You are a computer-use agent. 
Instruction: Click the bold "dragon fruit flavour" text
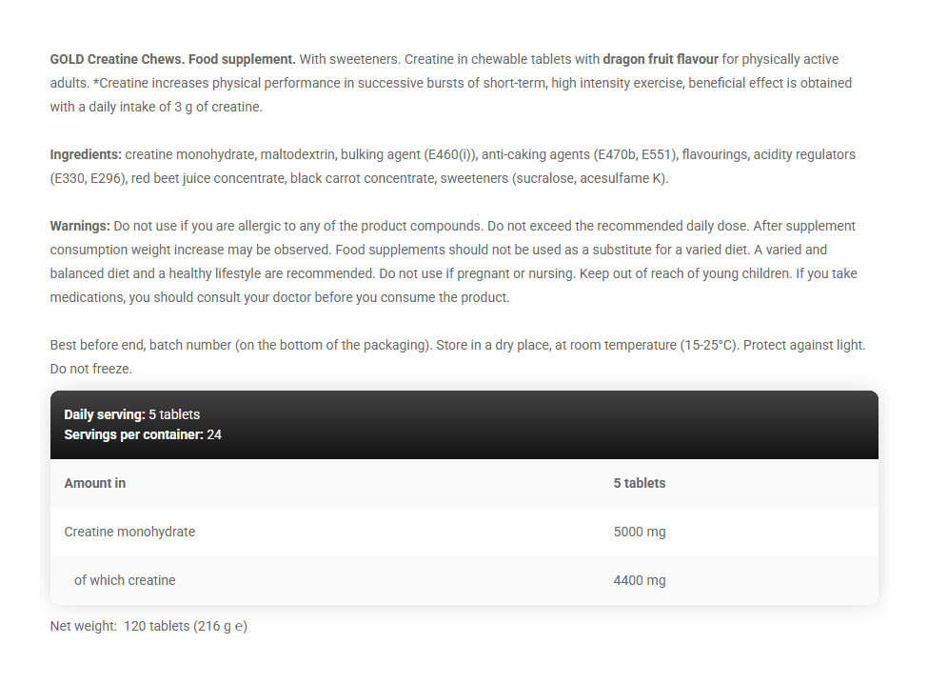point(660,59)
